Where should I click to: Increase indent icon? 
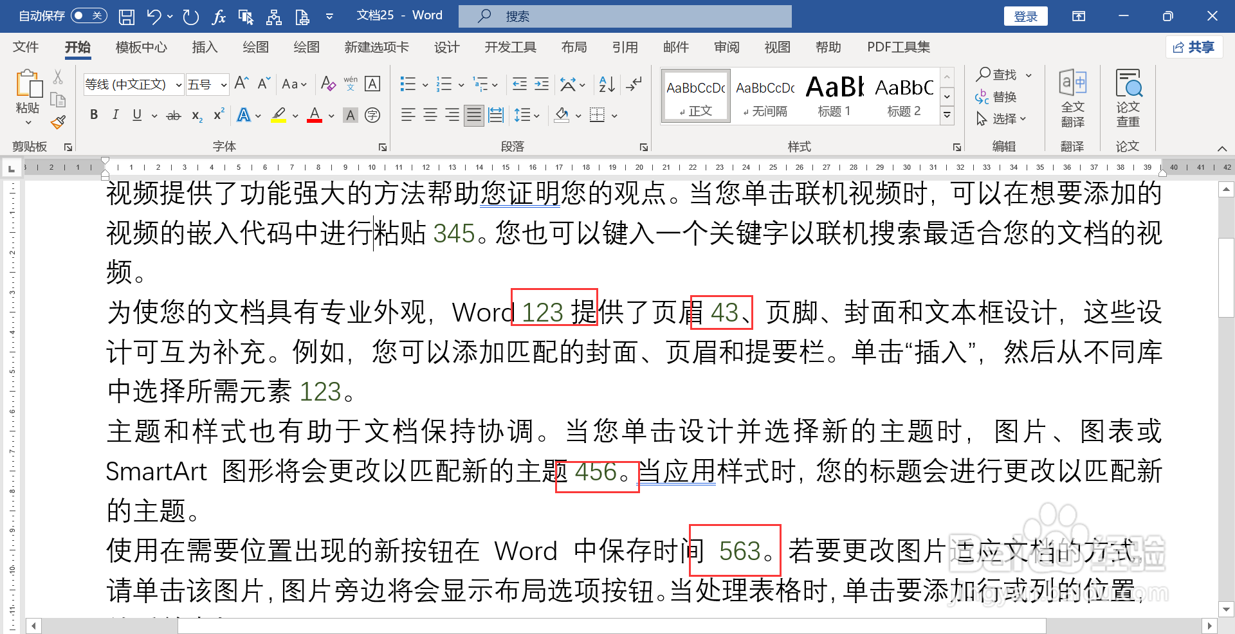click(542, 84)
